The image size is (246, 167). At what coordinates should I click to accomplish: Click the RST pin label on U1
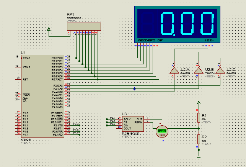pyautogui.click(x=25, y=80)
